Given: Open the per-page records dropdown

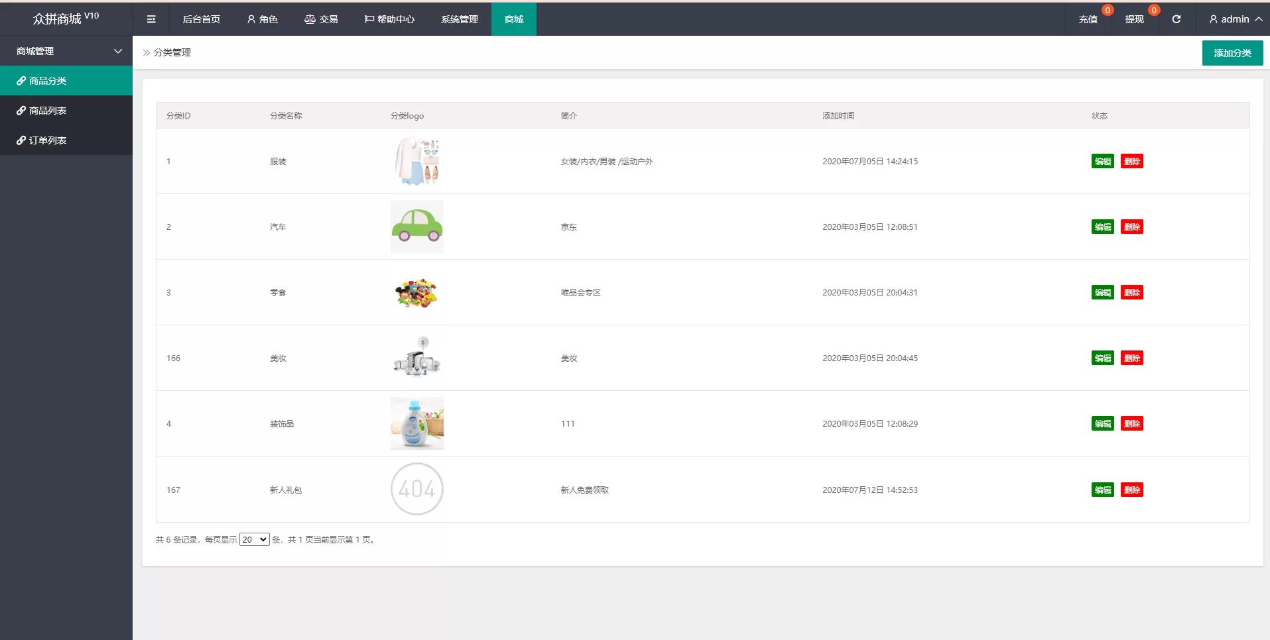Looking at the screenshot, I should tap(254, 539).
